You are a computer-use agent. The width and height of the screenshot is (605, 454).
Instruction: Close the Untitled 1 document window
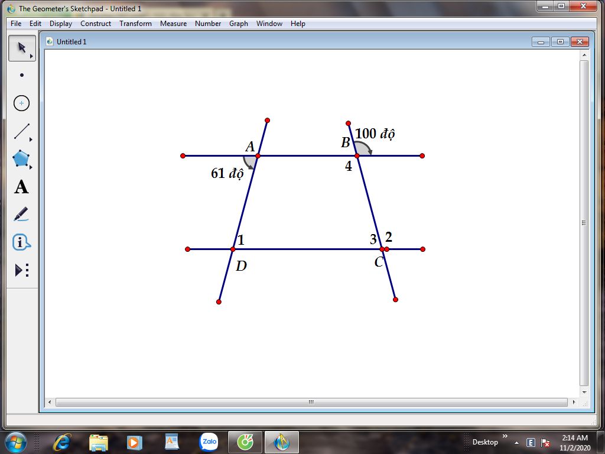pos(580,42)
